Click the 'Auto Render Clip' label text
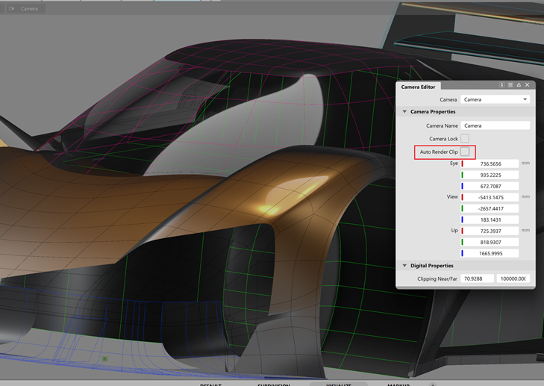The width and height of the screenshot is (544, 386). 439,152
